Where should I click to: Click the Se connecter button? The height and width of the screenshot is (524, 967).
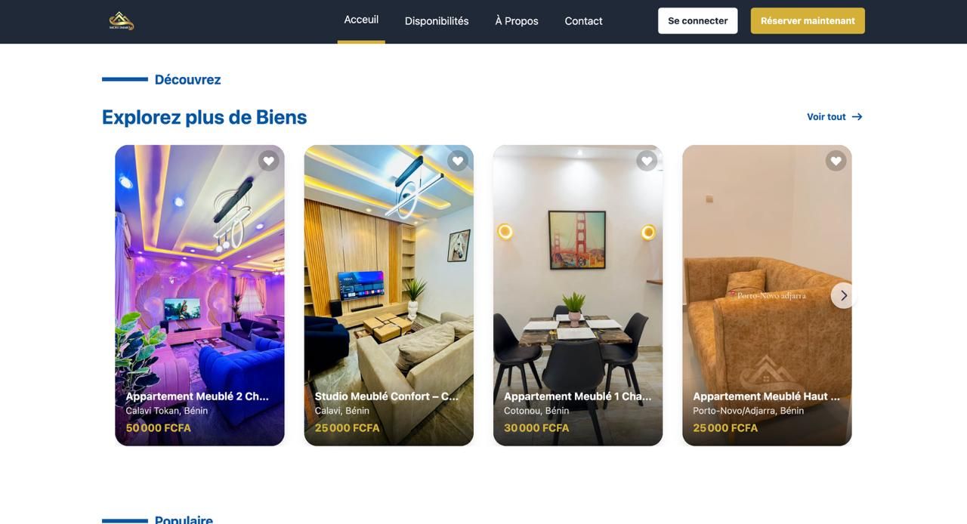pyautogui.click(x=698, y=21)
